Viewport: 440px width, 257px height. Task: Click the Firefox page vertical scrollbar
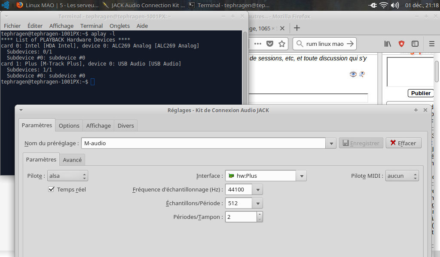(437, 71)
